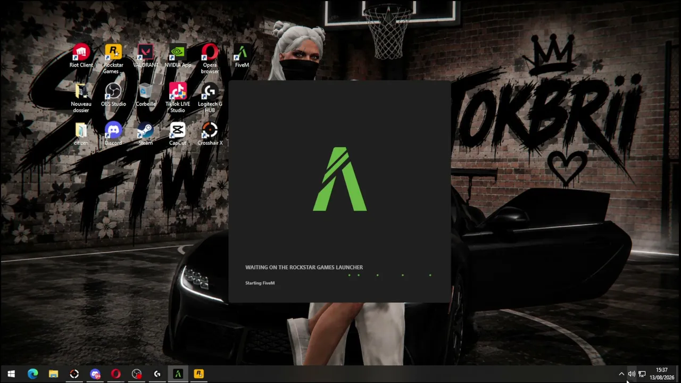This screenshot has width=681, height=383.
Task: Select the FiveM desktop shortcut
Action: coord(242,56)
